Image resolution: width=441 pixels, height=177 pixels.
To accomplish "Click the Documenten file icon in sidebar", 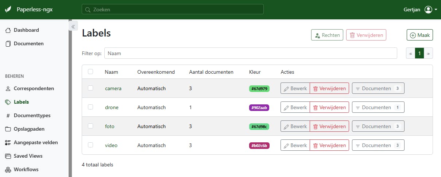I will [8, 44].
